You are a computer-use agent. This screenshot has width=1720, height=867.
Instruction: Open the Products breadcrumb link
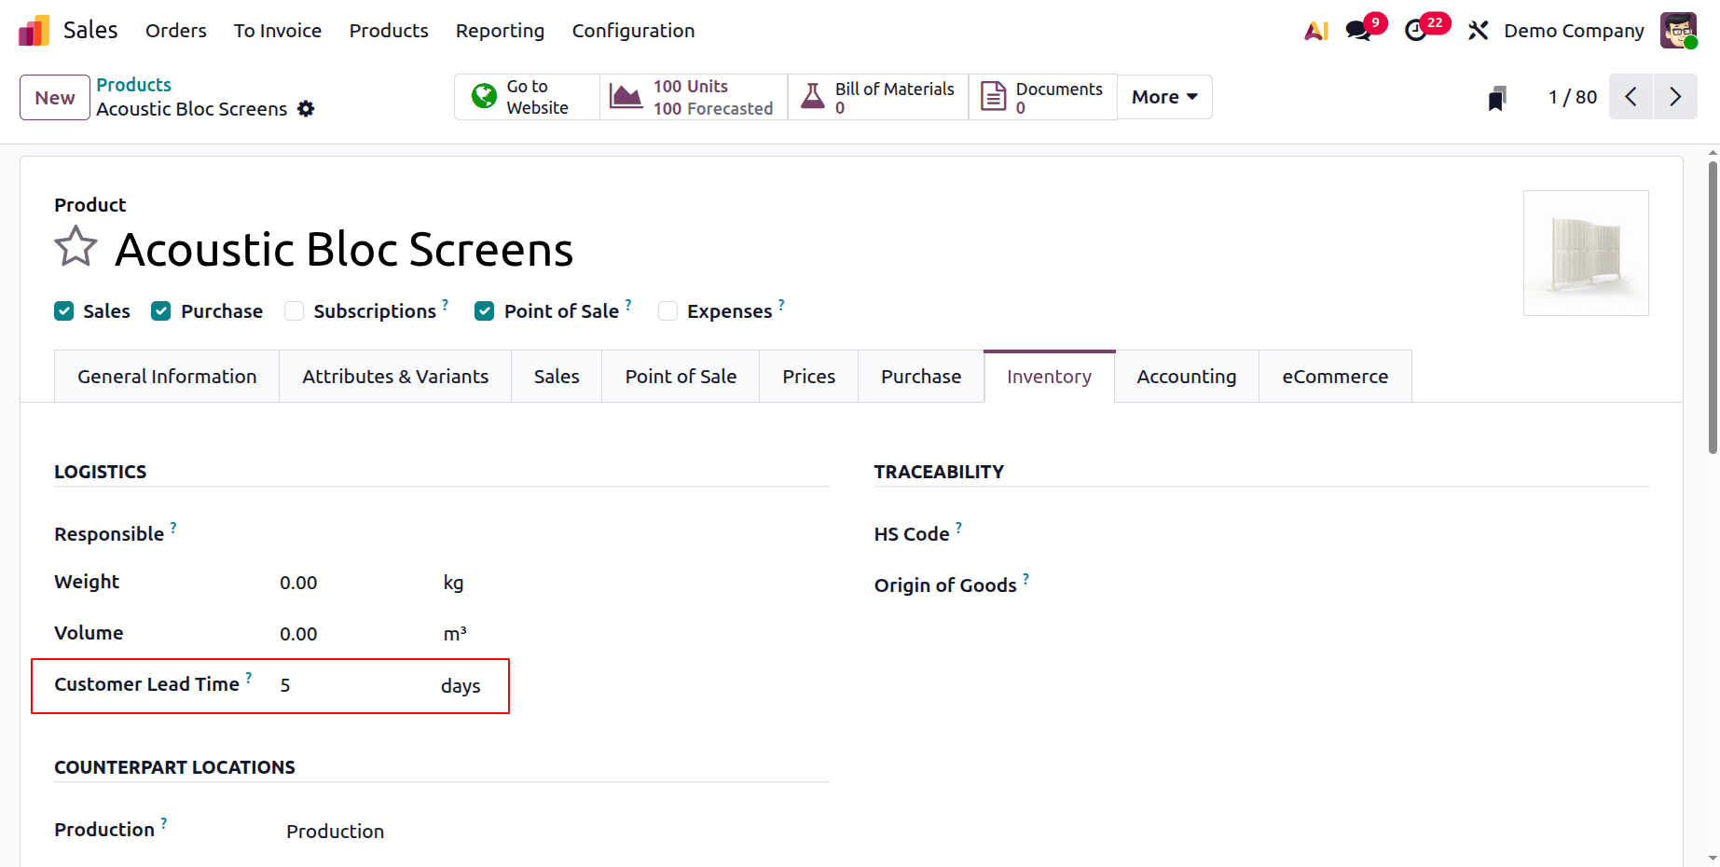[133, 84]
